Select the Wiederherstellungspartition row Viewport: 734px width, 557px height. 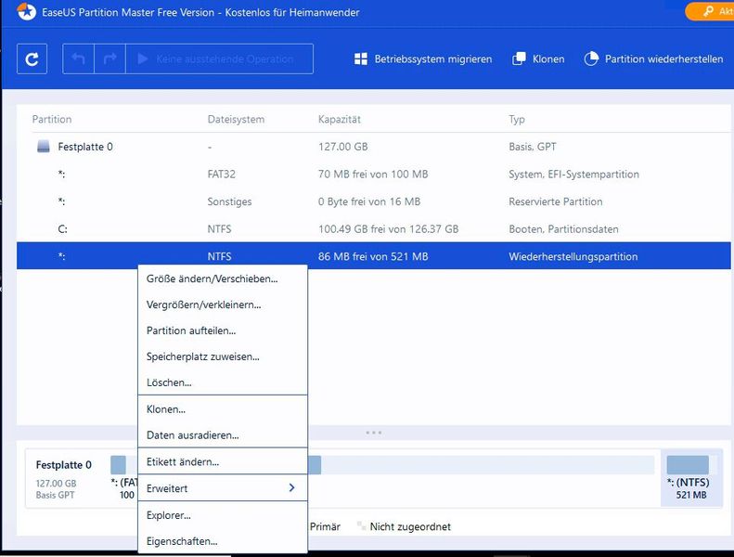[x=374, y=256]
